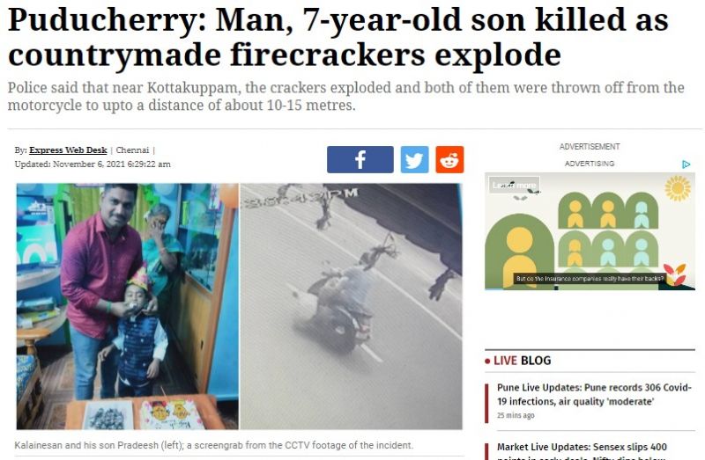Click the 'Learn more' button in the ad
Viewport: 705px width, 460px height.
point(514,185)
